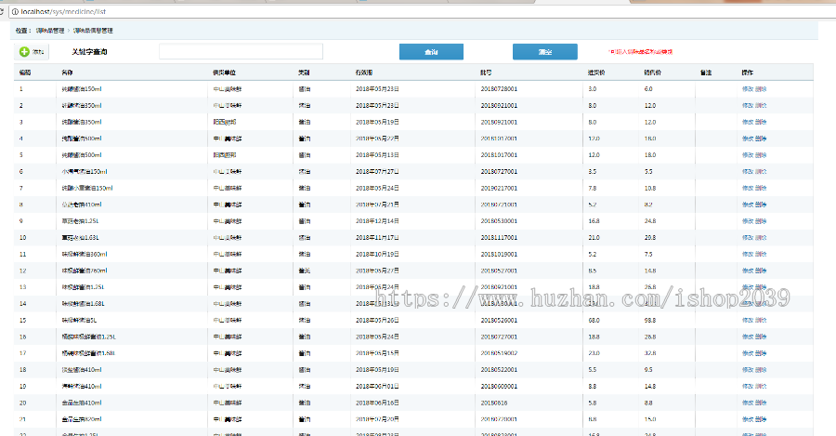The width and height of the screenshot is (836, 436).
Task: Click the 名称 column header
Action: [67, 73]
